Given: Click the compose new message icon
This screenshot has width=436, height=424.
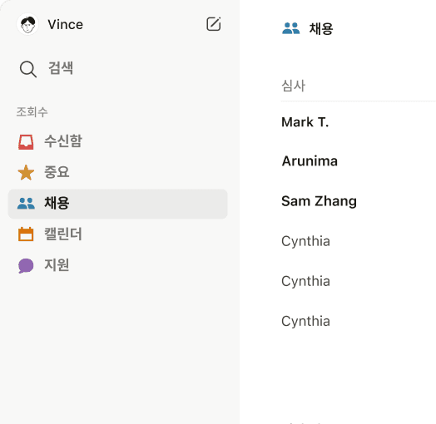Looking at the screenshot, I should coord(214,24).
